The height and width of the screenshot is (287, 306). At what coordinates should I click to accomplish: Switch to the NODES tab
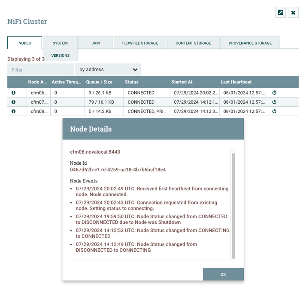[x=24, y=43]
